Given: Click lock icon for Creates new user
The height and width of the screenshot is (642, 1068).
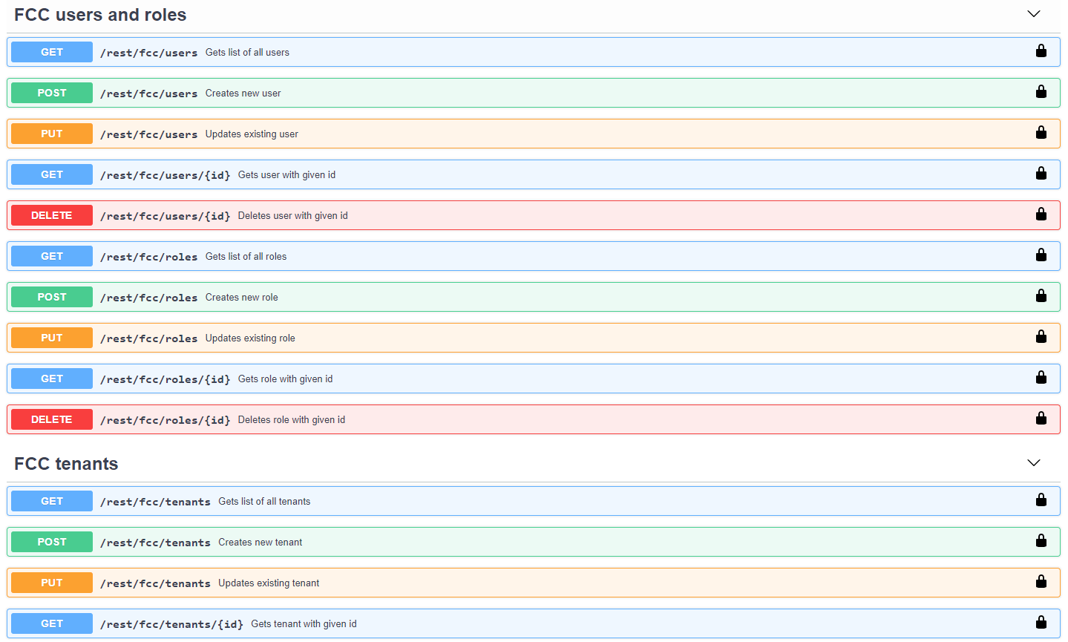Looking at the screenshot, I should [x=1041, y=92].
